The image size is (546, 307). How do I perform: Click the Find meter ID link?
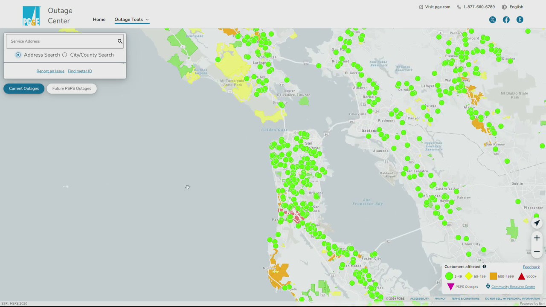click(80, 71)
